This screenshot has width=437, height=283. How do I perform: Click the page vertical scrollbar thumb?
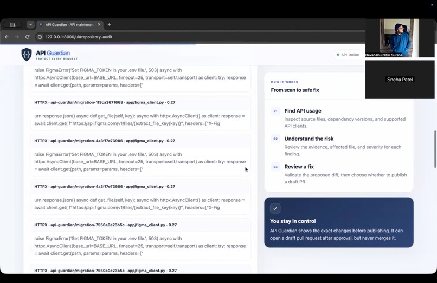pyautogui.click(x=435, y=149)
